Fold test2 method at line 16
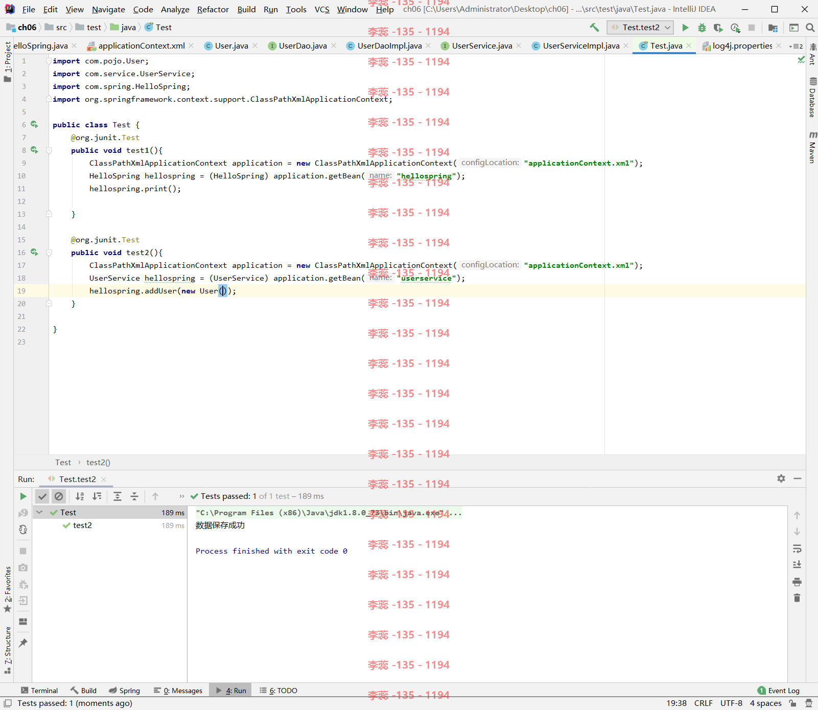Screen dimensions: 818x710 (x=49, y=253)
